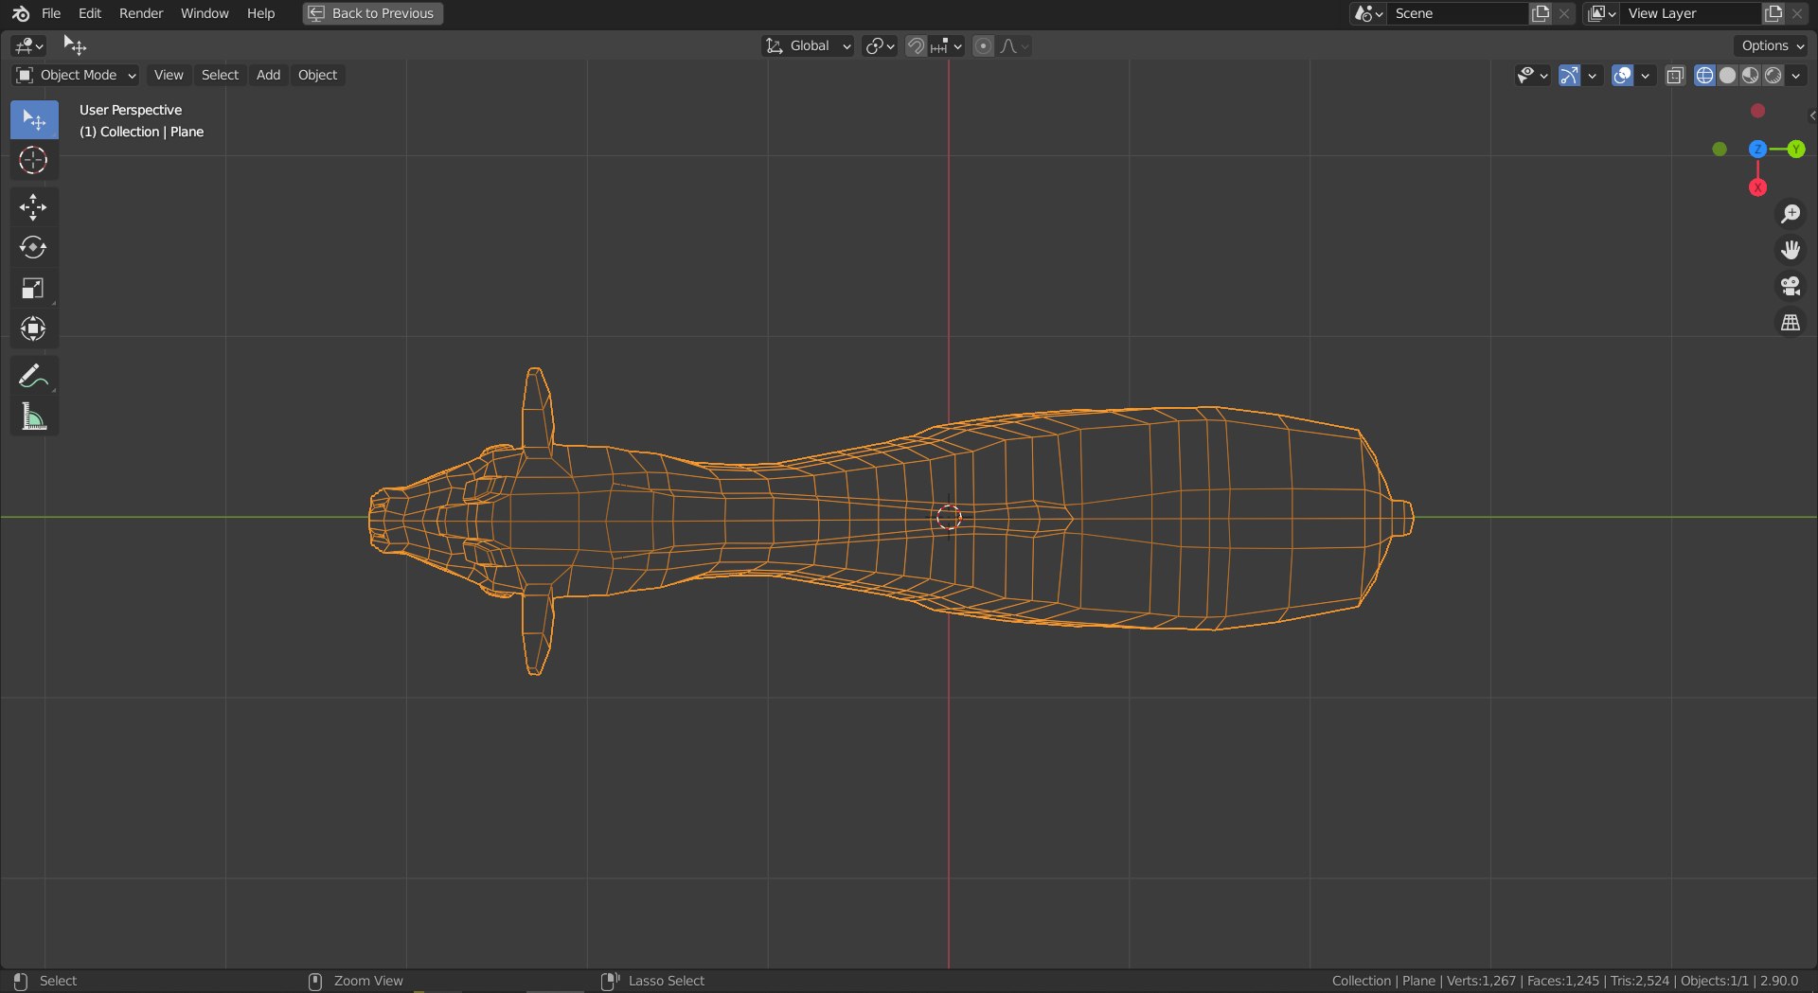Screen dimensions: 1818x993
Task: Click the green Y axis gizmo ball
Action: click(1796, 149)
